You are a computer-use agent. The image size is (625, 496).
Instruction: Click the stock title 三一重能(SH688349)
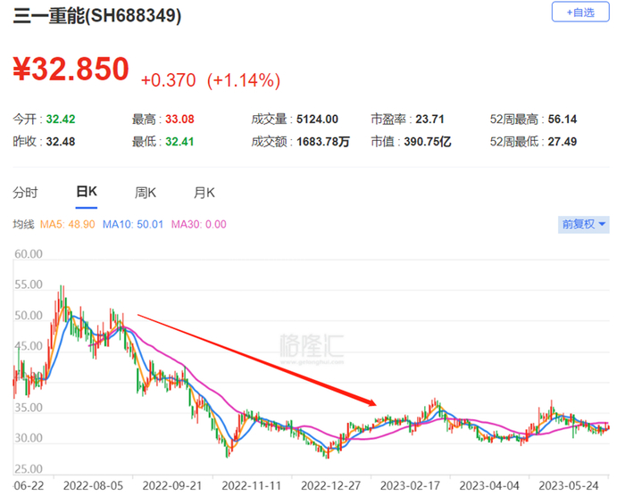(97, 16)
